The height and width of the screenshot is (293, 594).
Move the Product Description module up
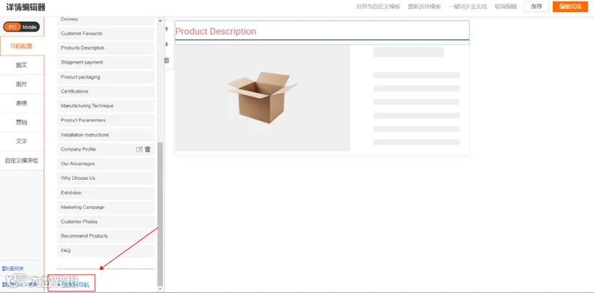167,28
